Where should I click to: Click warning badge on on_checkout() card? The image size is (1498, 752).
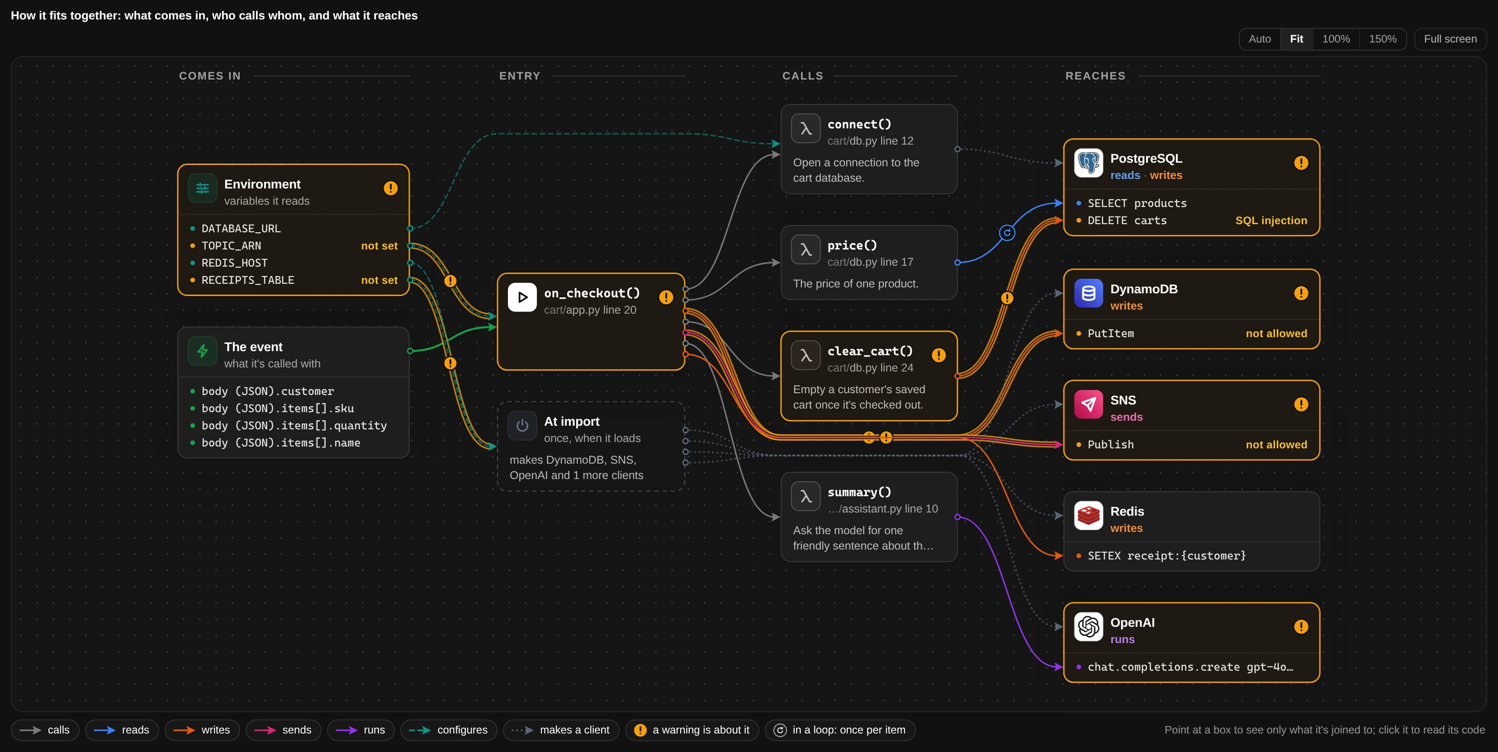pyautogui.click(x=666, y=297)
